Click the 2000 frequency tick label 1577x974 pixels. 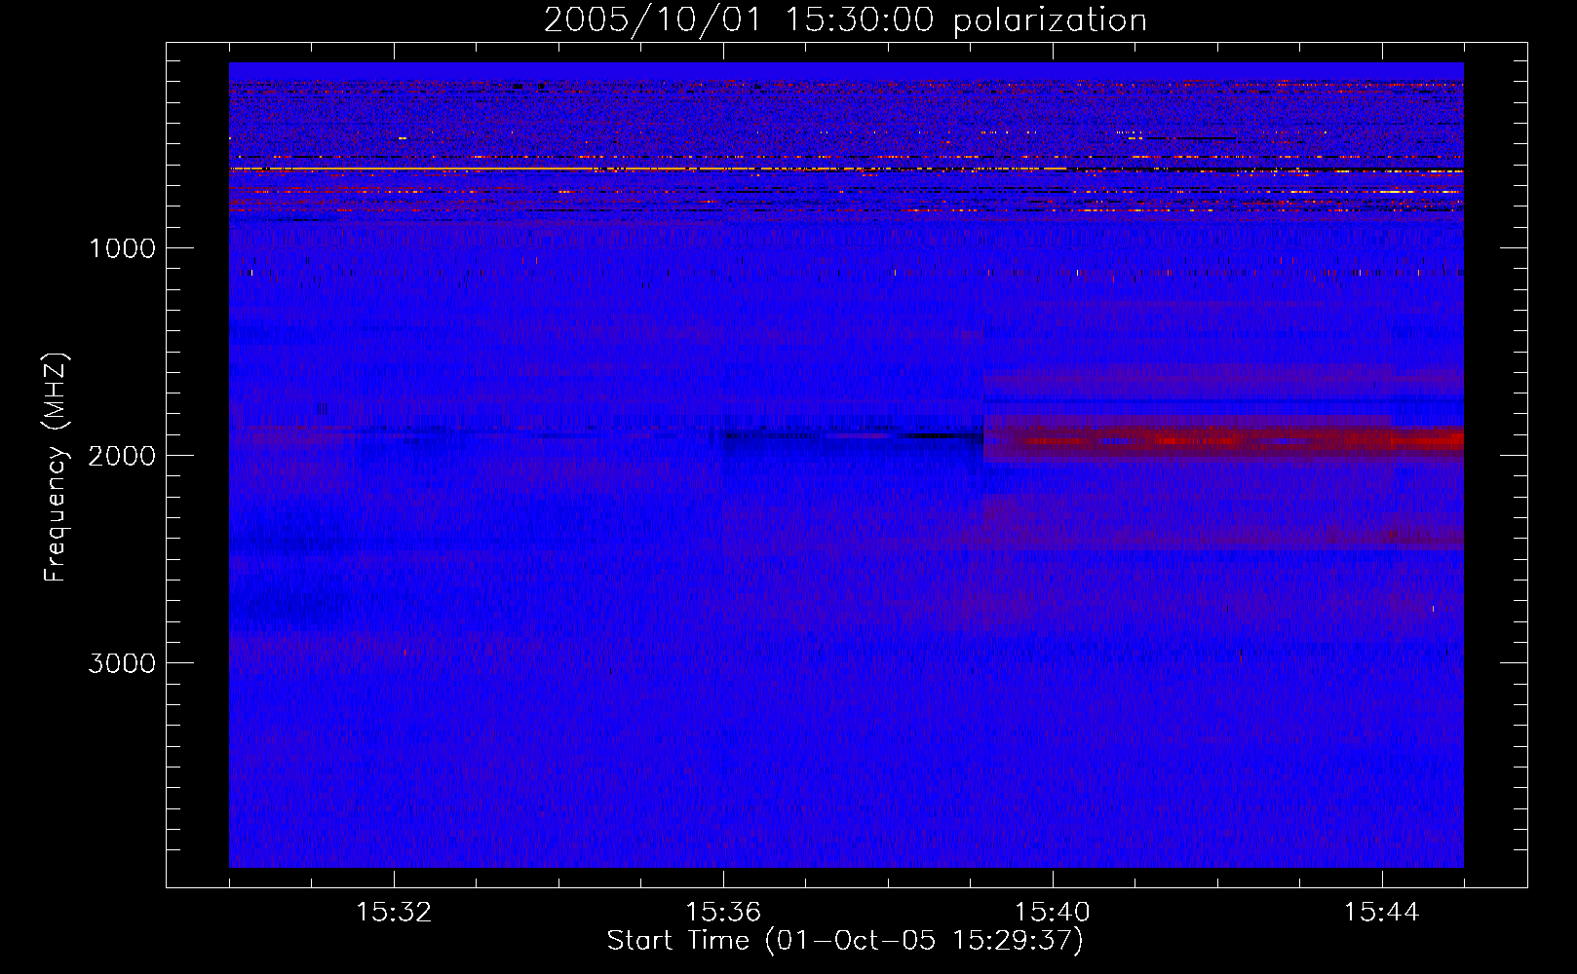[122, 456]
